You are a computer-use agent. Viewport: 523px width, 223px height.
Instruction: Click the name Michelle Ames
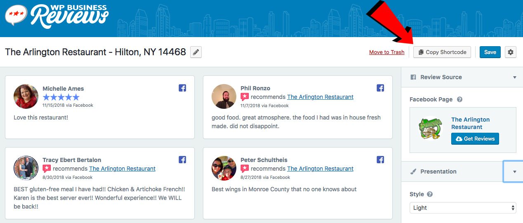[x=63, y=89]
